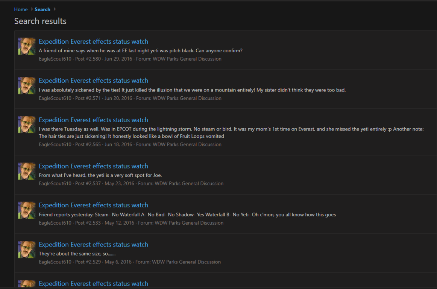The width and height of the screenshot is (437, 289).
Task: Click metadata line with Post #2,537
Action: 131,184
